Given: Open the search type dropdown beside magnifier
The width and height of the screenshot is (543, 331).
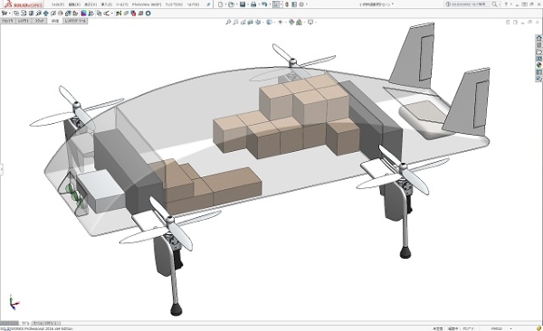Looking at the screenshot, I should coord(500,5).
